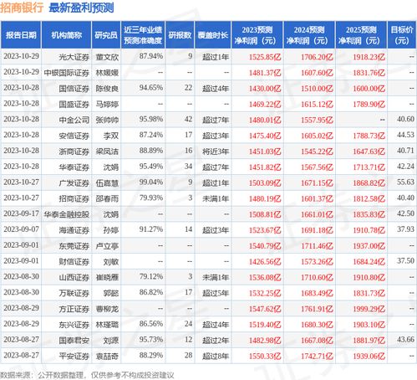This screenshot has height=380, width=417.
Task: Click 2024 profit forecast 1761.91亿
Action: point(317,309)
